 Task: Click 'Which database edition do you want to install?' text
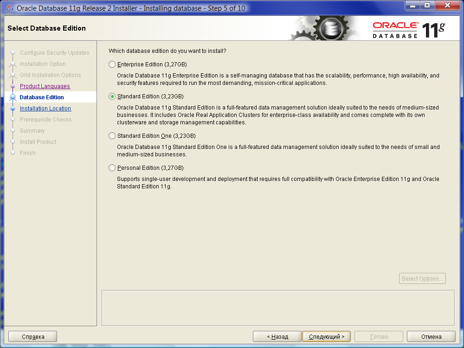pyautogui.click(x=168, y=51)
